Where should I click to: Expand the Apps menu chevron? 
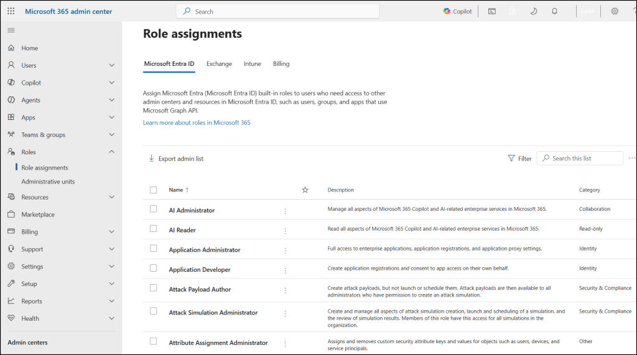[112, 117]
